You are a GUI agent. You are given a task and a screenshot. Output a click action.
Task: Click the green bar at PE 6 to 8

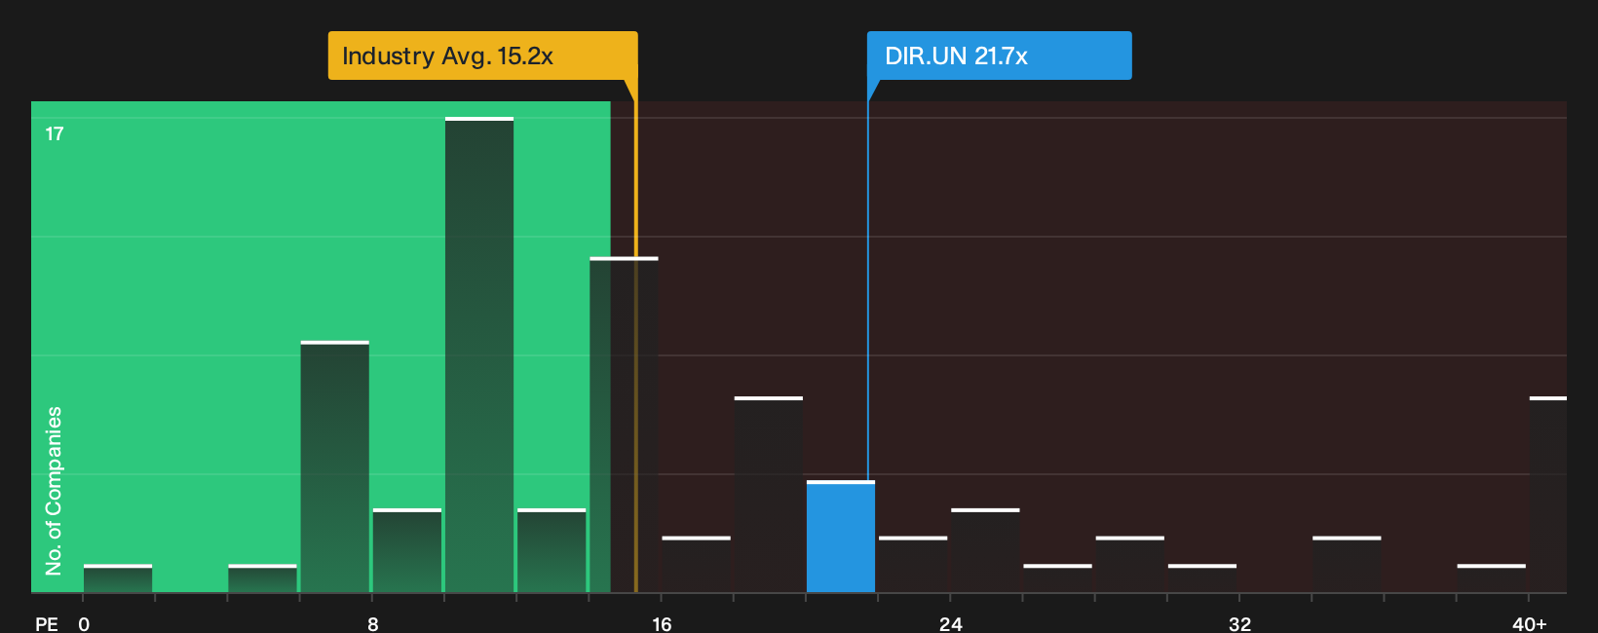[x=335, y=466]
